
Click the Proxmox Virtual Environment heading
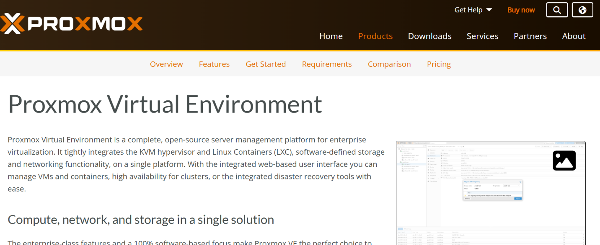point(165,104)
